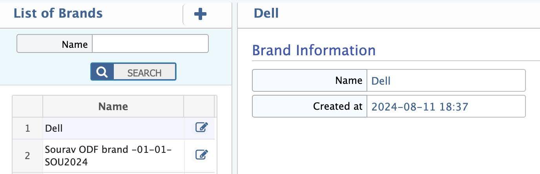Click the List of Brands panel title
This screenshot has height=174, width=540.
[x=58, y=13]
